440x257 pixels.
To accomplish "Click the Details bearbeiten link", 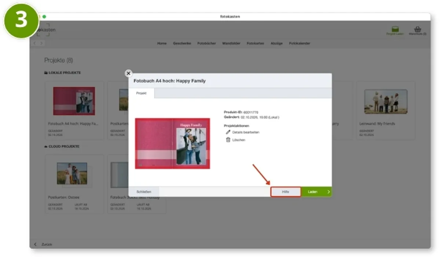I will (246, 132).
